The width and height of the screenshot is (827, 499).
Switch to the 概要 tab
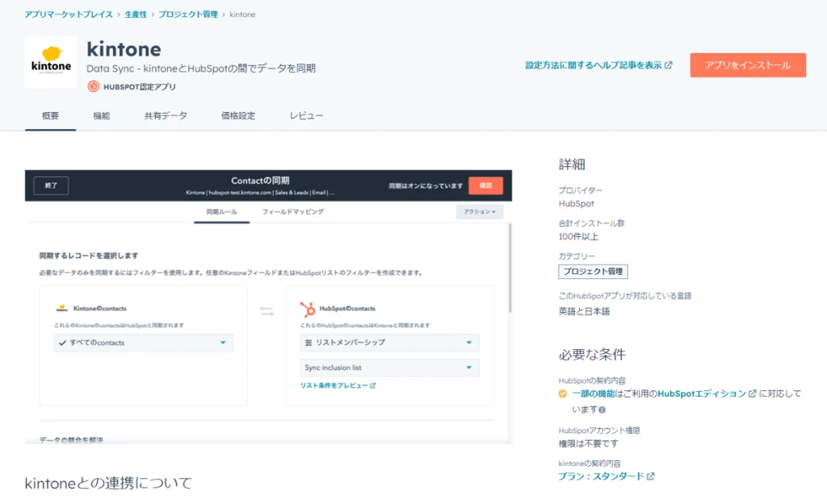(x=51, y=116)
